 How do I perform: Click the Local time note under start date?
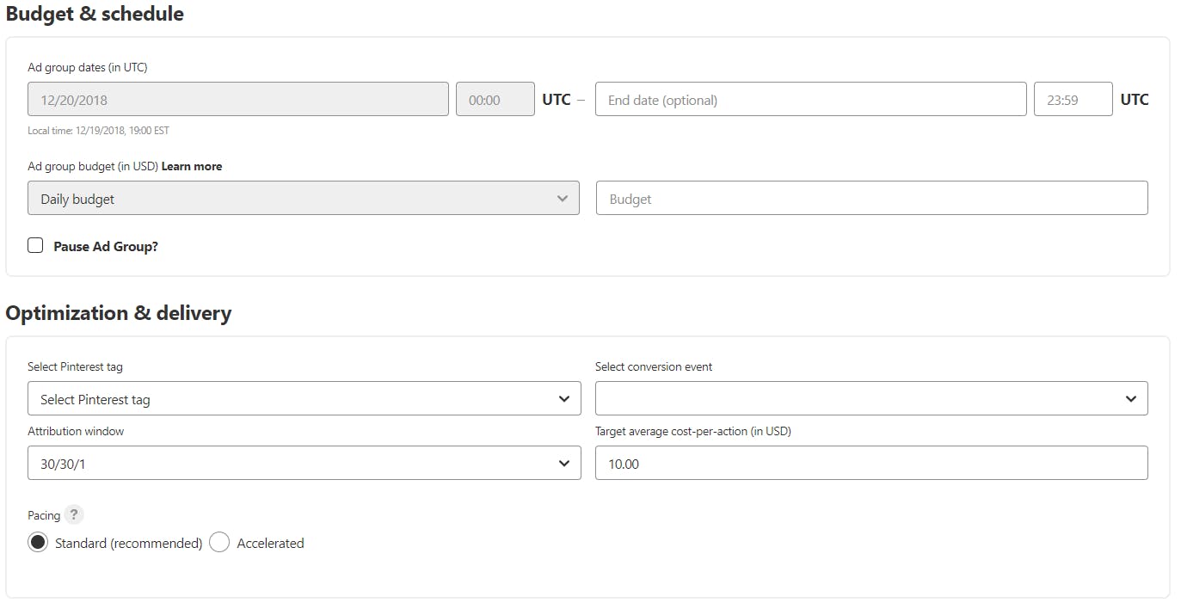click(x=98, y=131)
